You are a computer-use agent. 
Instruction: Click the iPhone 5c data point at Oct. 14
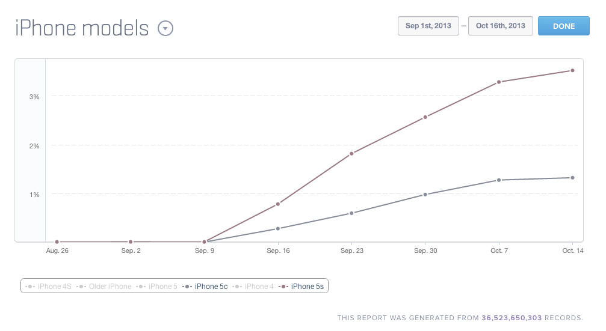coord(572,178)
